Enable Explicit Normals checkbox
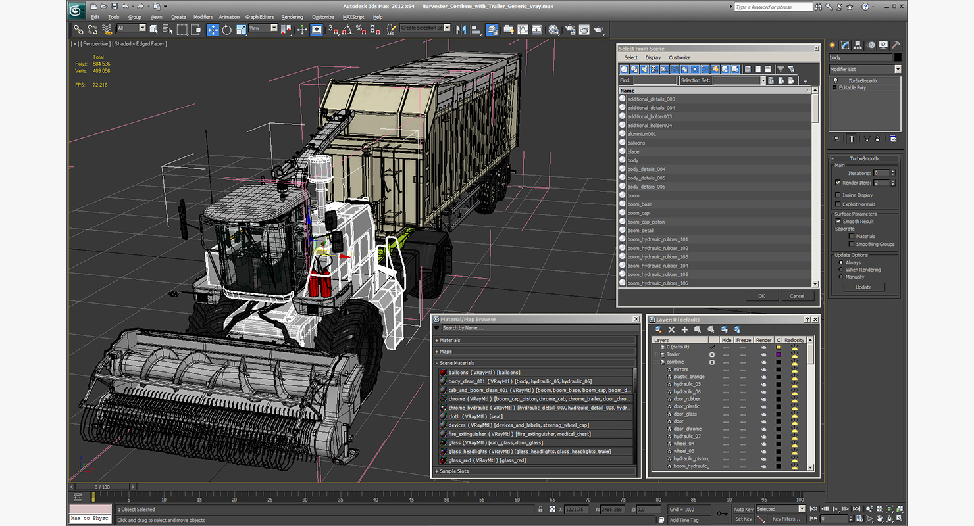This screenshot has width=974, height=526. point(838,204)
